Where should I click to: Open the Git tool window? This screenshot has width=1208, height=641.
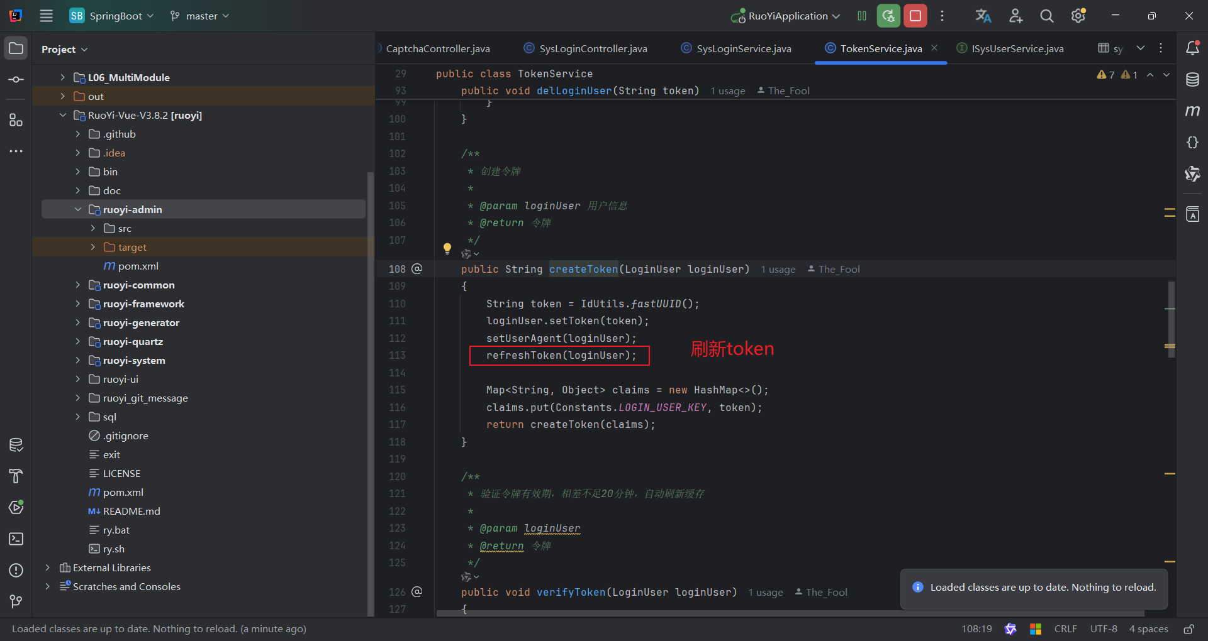[x=16, y=601]
